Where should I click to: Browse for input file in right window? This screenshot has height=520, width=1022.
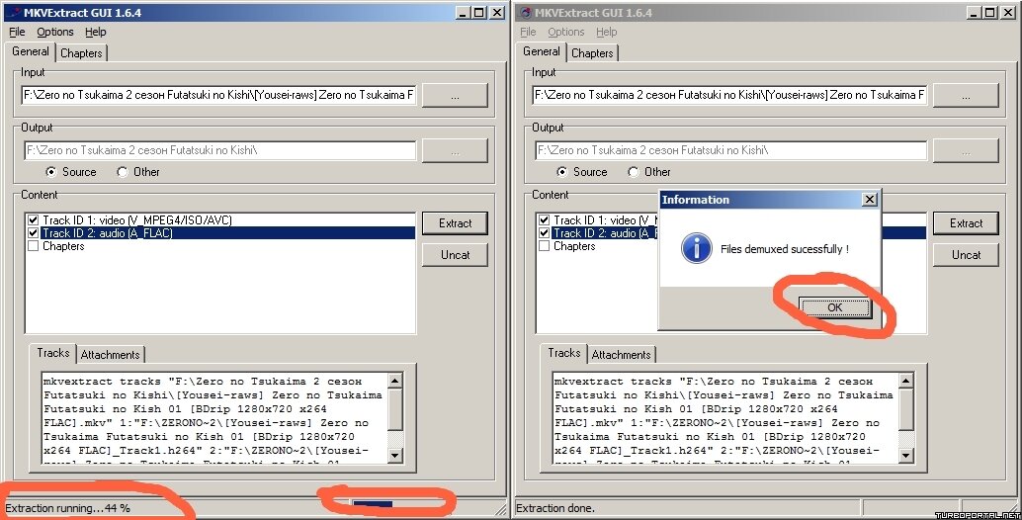coord(966,95)
